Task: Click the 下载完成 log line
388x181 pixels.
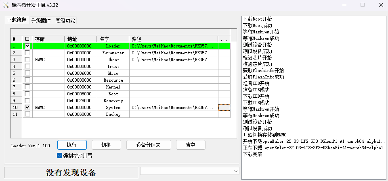Action: [x=253, y=154]
